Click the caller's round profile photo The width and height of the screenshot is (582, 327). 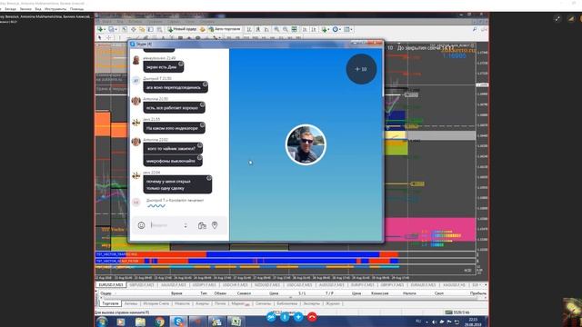[306, 144]
